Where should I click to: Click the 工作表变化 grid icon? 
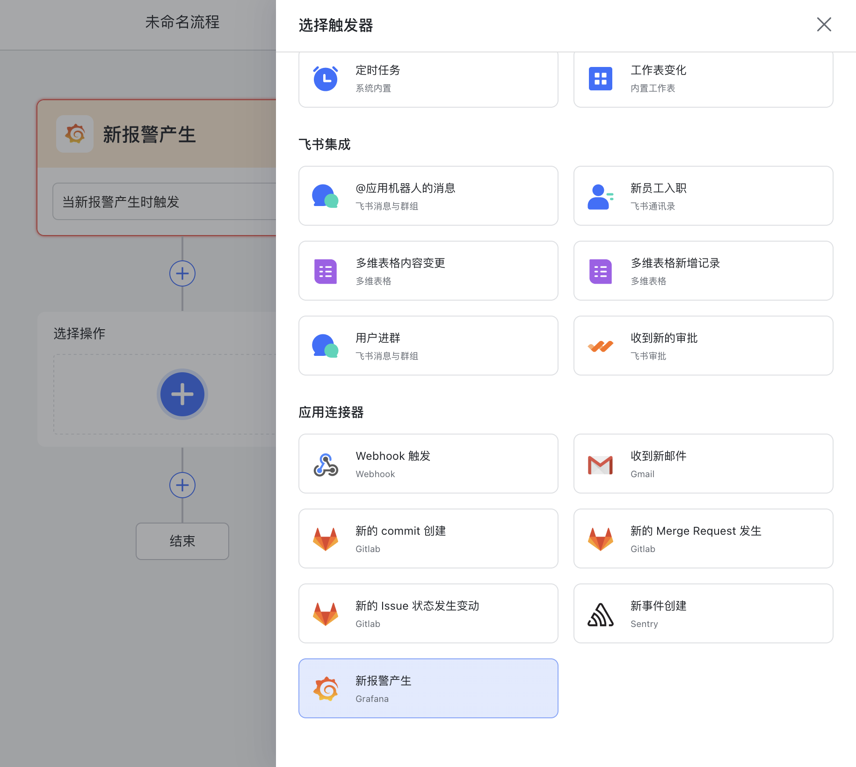(600, 79)
